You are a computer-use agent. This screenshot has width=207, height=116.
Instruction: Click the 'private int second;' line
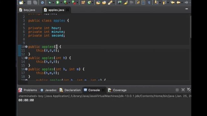(47, 35)
